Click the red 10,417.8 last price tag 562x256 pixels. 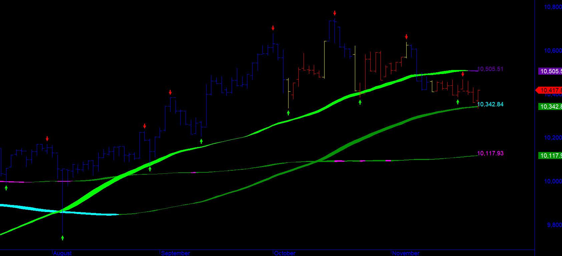549,90
